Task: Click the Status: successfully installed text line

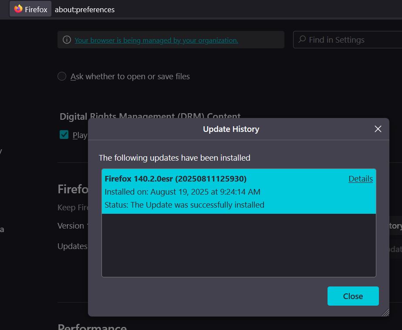Action: click(185, 205)
